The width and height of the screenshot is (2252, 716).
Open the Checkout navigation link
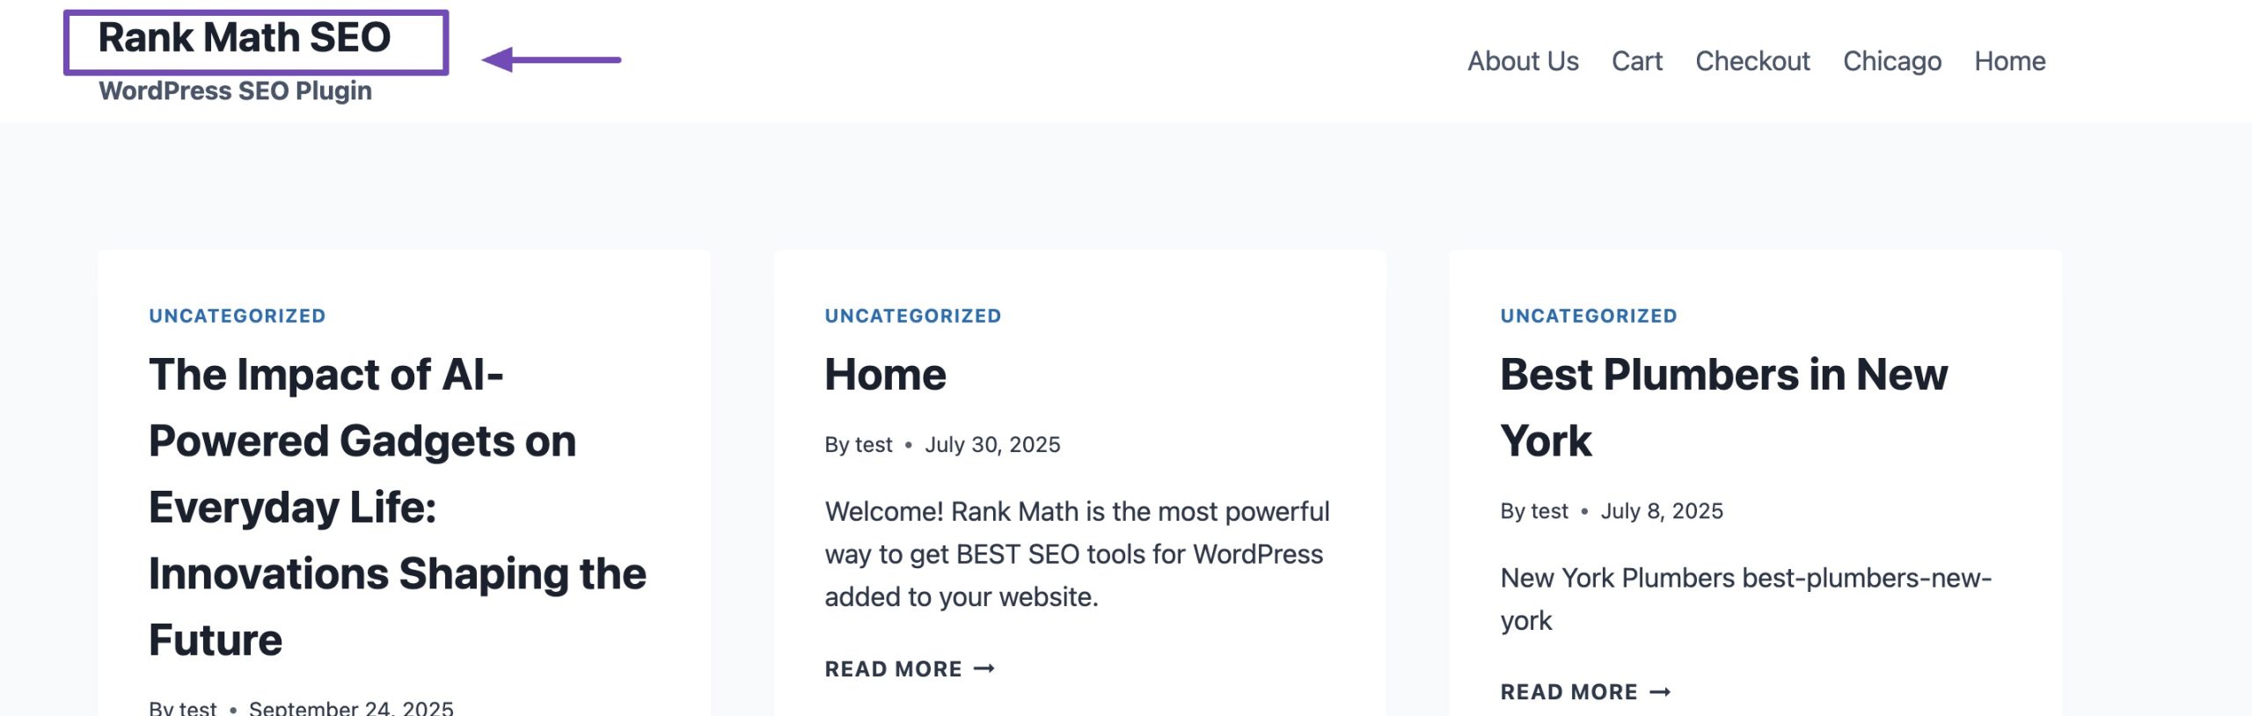1752,61
